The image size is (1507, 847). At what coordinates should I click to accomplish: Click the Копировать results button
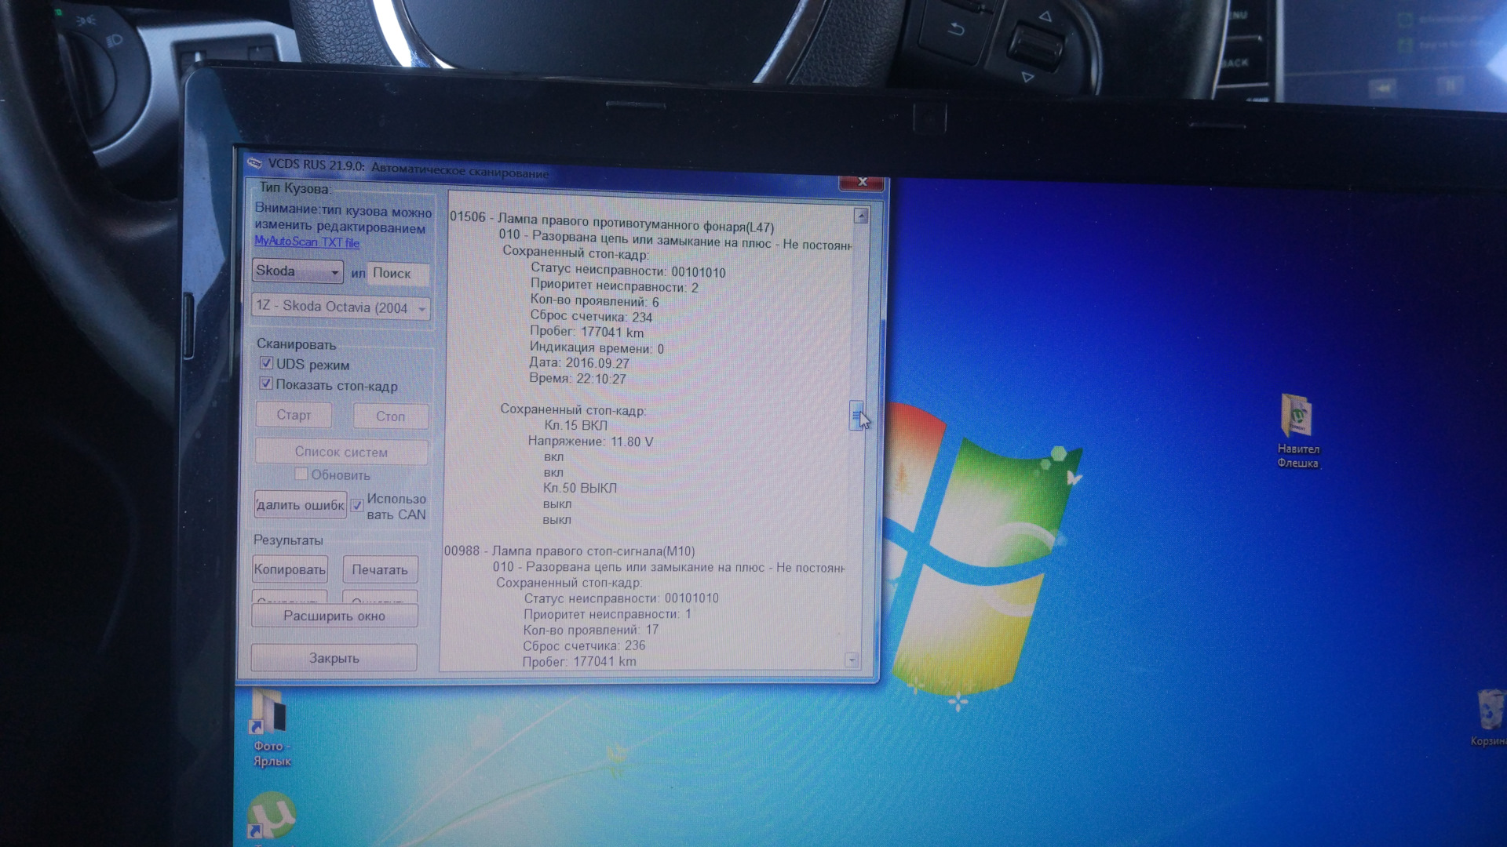pos(290,569)
